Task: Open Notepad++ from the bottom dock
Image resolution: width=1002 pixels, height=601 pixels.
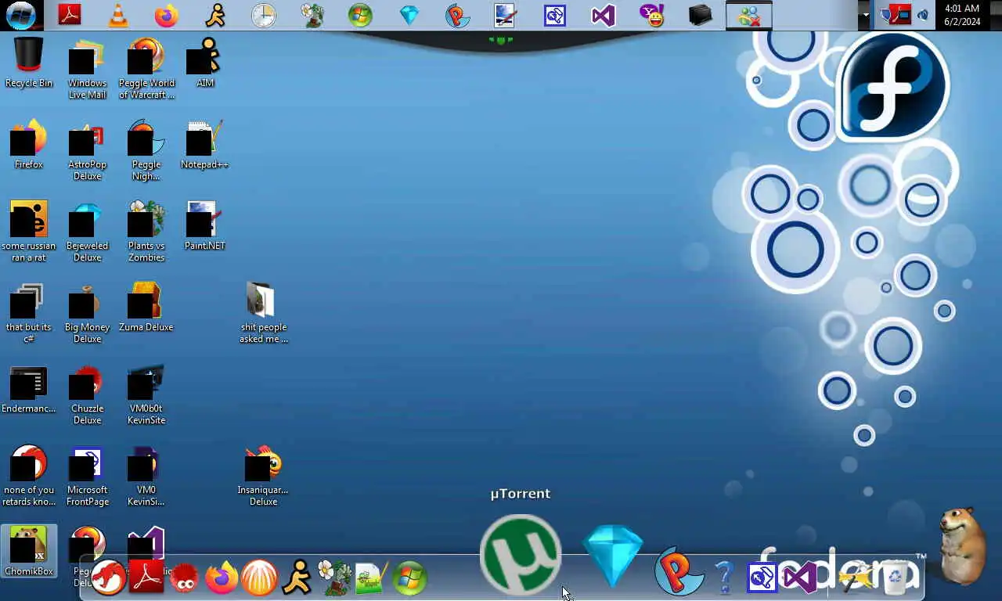Action: (x=372, y=578)
